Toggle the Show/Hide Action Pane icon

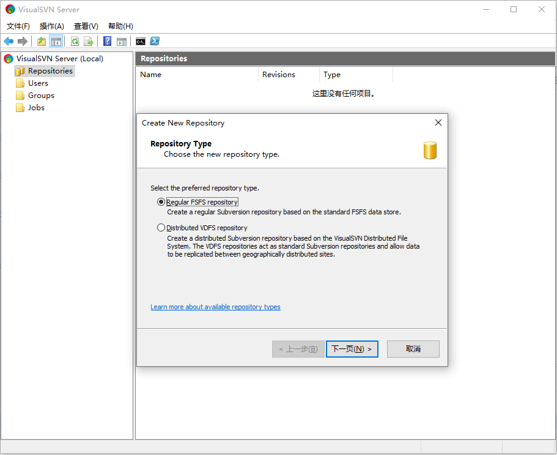pyautogui.click(x=122, y=41)
